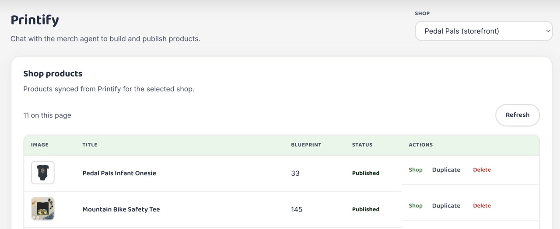Click Published status of Infant Onesie
This screenshot has height=229, width=560.
coord(366,173)
